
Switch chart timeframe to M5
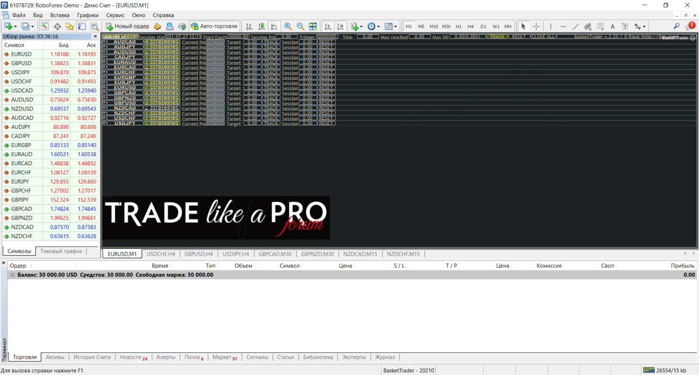coord(421,26)
